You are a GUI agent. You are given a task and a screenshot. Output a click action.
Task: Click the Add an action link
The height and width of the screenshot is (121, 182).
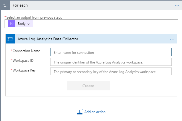click(95, 112)
